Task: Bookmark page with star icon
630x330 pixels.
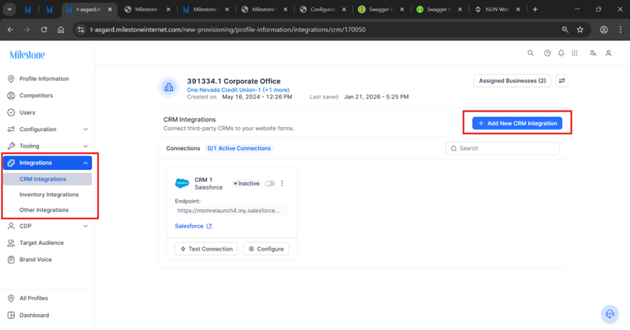Action: point(580,29)
